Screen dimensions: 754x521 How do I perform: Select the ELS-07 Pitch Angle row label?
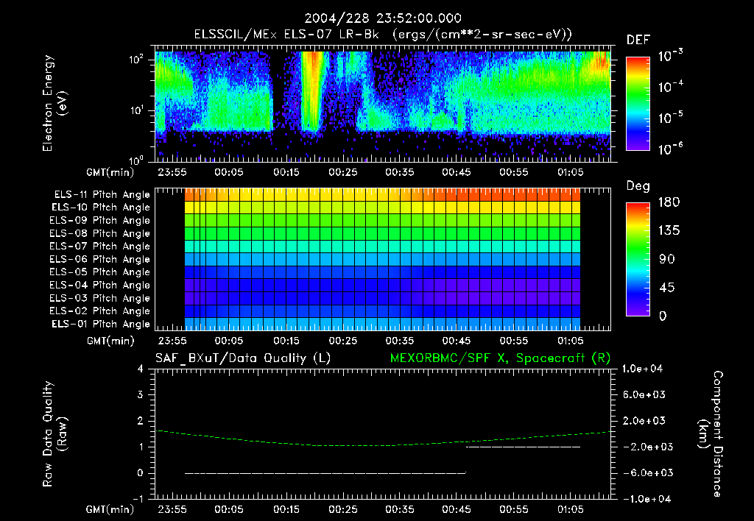click(x=100, y=246)
